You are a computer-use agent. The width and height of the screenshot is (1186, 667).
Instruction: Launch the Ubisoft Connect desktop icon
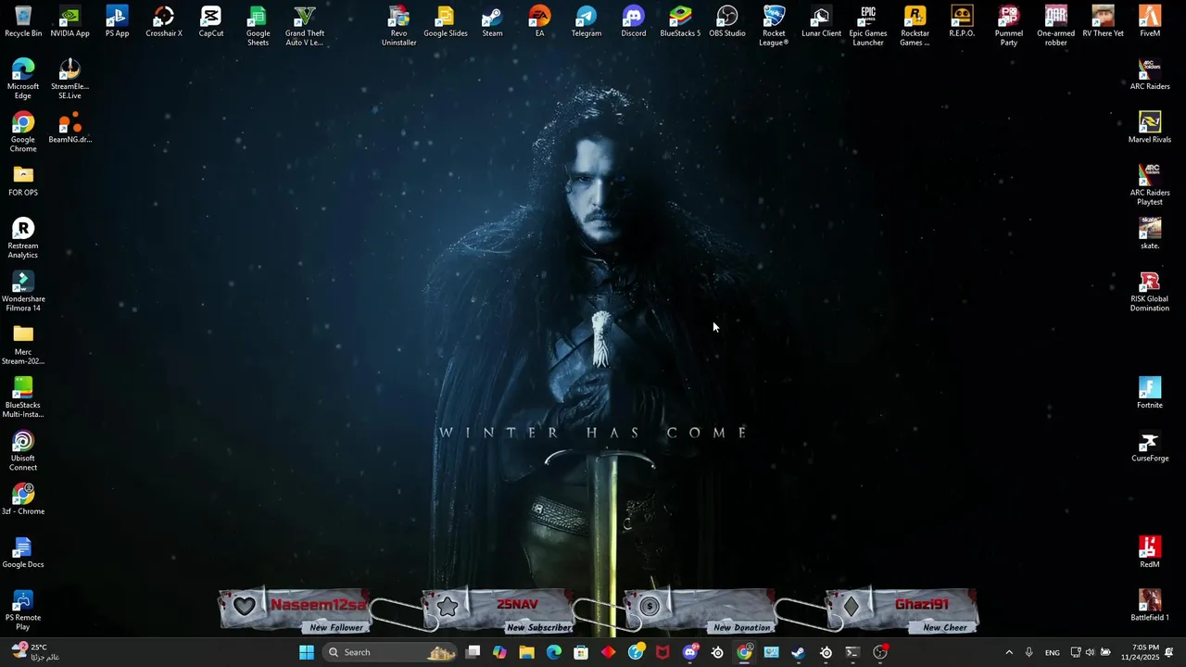[23, 451]
